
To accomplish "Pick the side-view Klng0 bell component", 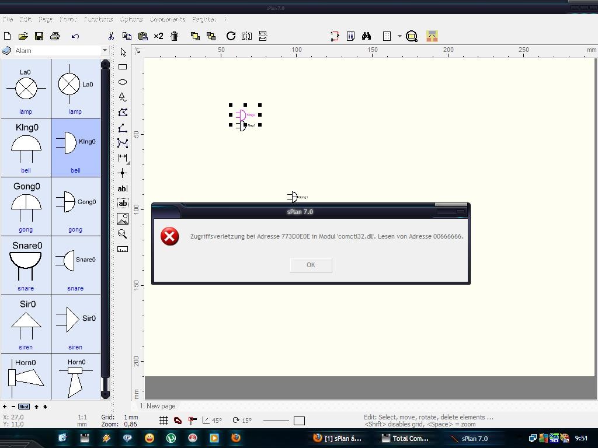I will [76, 148].
